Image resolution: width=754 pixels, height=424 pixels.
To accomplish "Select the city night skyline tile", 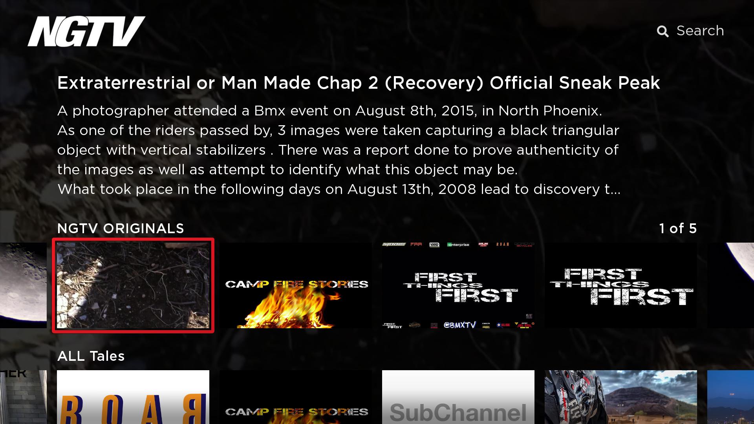I will click(x=730, y=397).
